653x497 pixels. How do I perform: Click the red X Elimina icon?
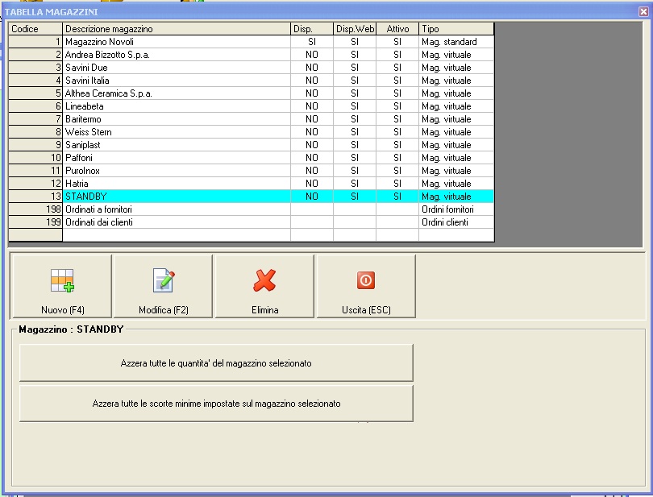point(264,280)
